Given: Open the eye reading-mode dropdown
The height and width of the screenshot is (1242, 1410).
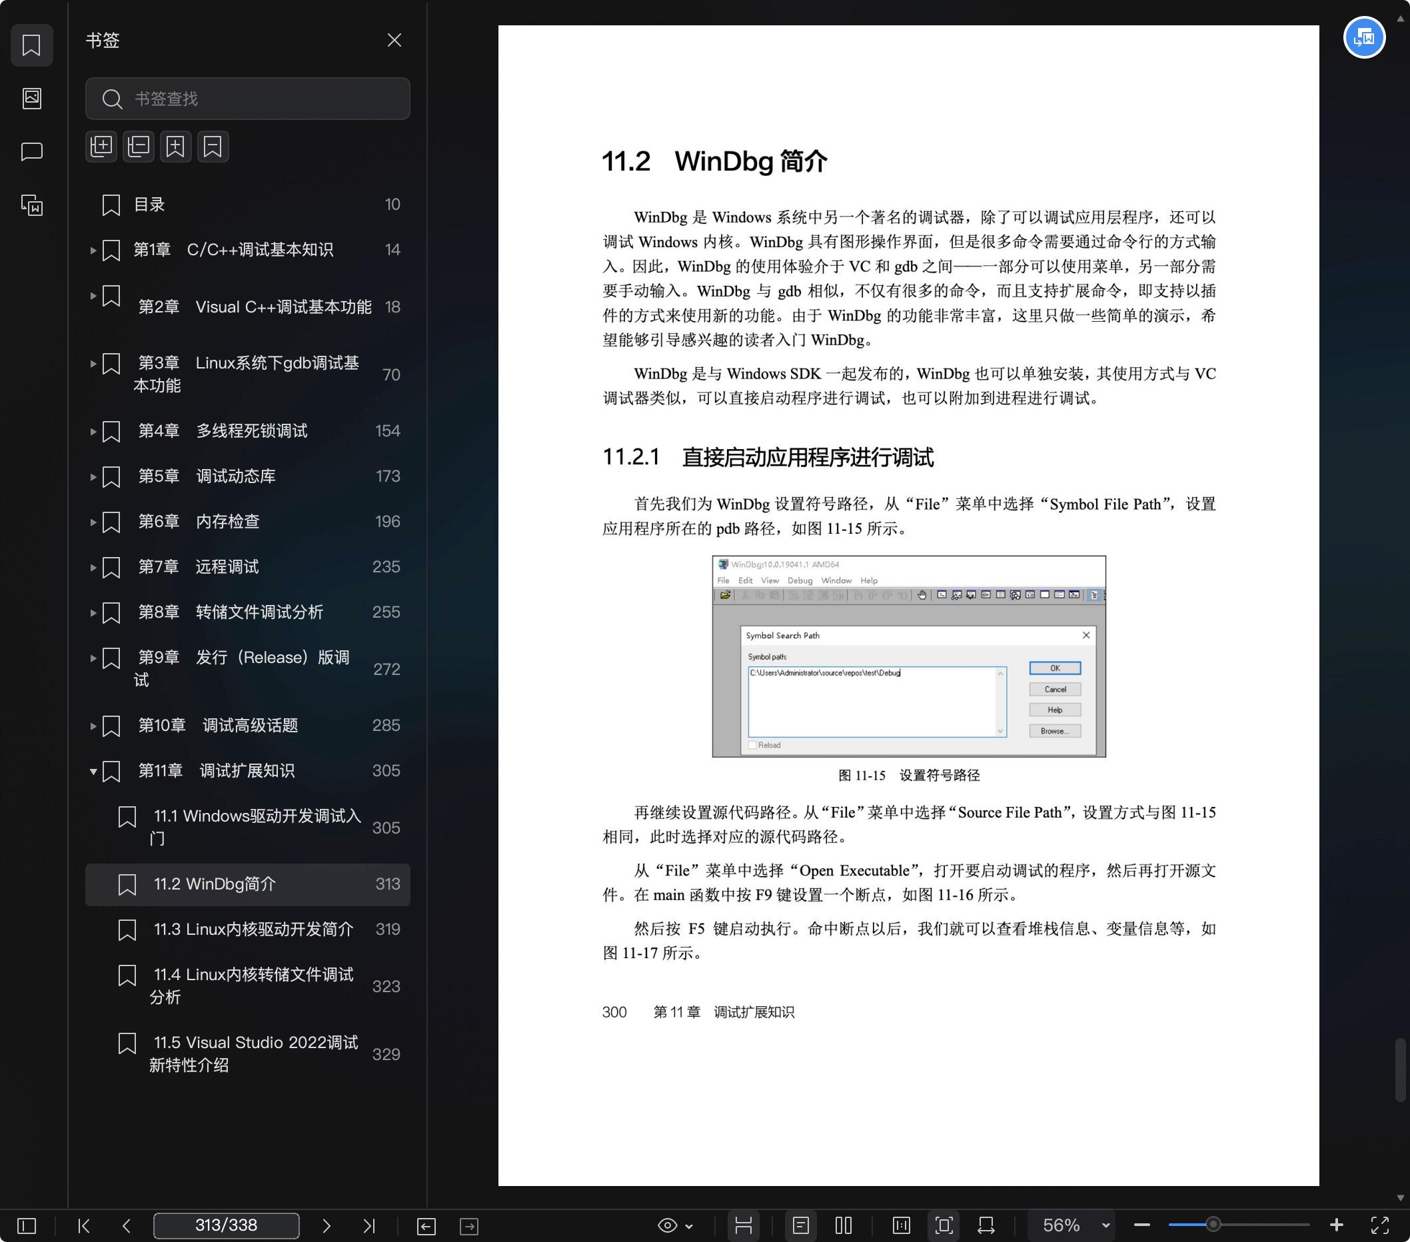Looking at the screenshot, I should (675, 1225).
